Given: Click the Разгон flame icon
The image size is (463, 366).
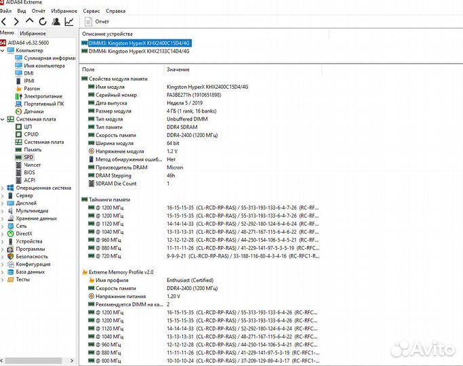Looking at the screenshot, I should click(x=18, y=89).
